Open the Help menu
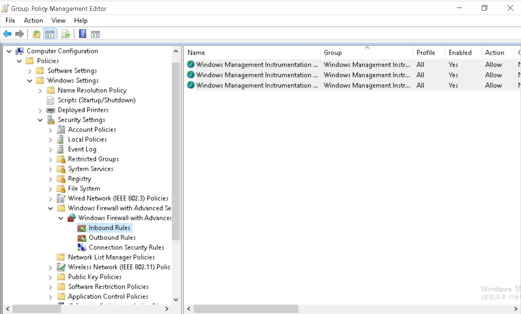The image size is (521, 314). pyautogui.click(x=81, y=20)
